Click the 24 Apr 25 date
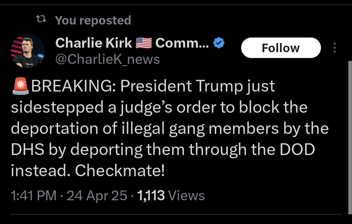This screenshot has width=352, height=224. click(97, 196)
